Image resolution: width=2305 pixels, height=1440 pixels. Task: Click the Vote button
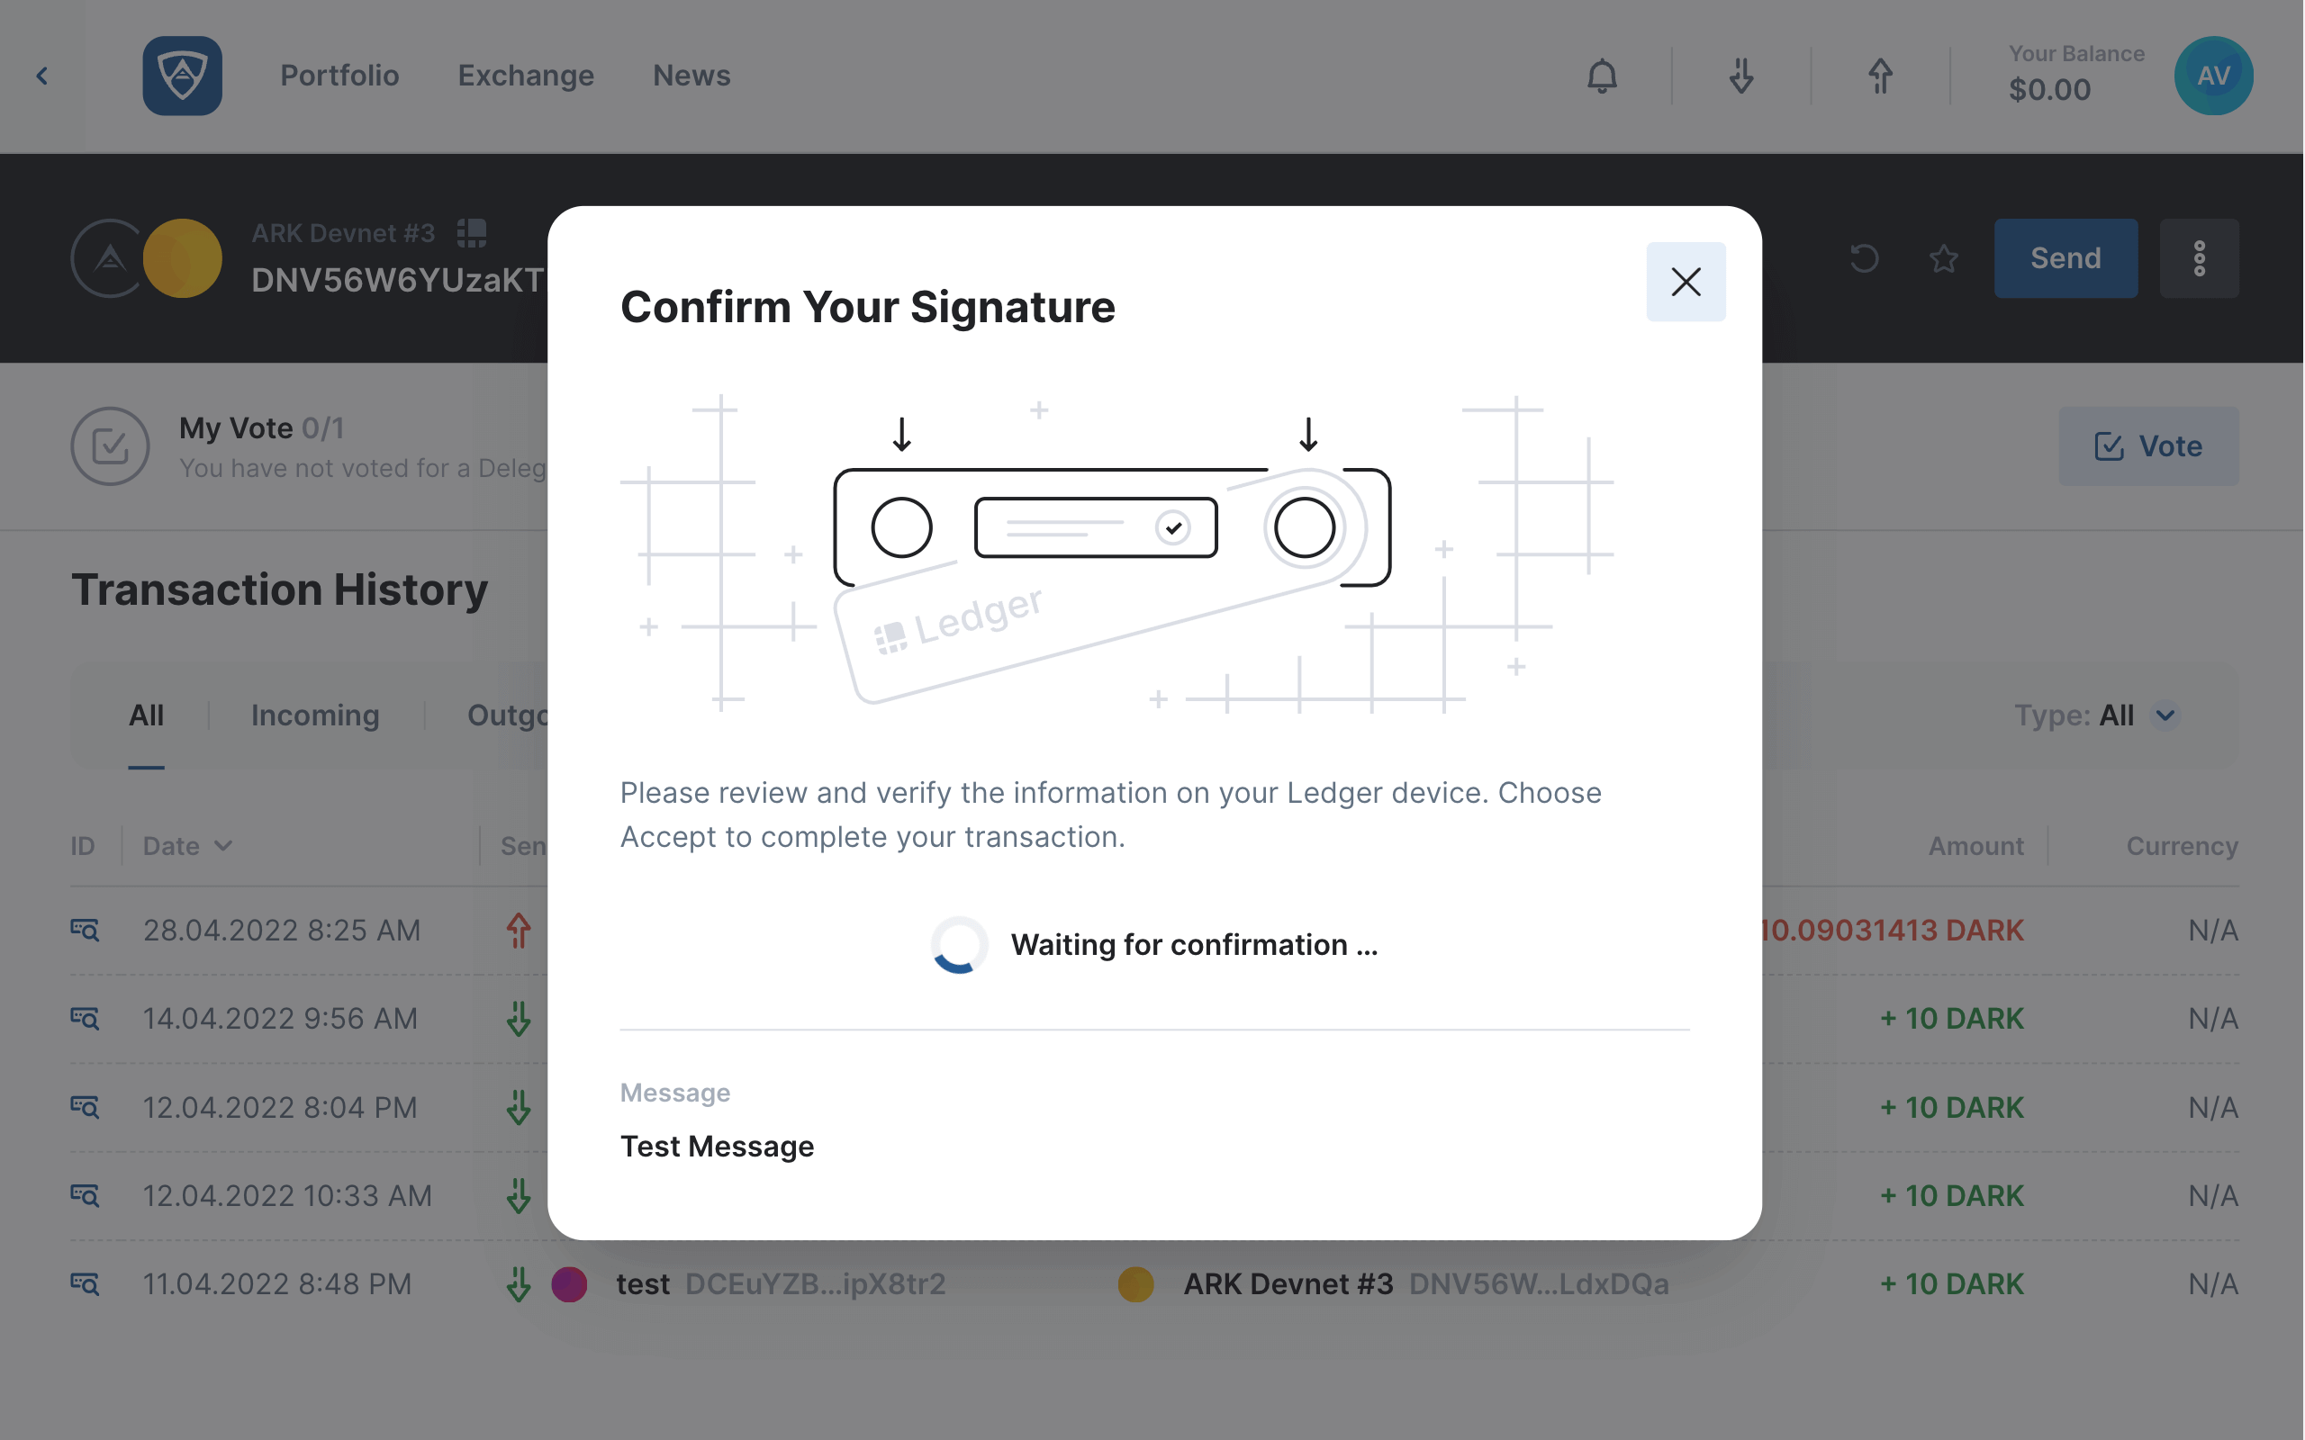click(x=2149, y=445)
